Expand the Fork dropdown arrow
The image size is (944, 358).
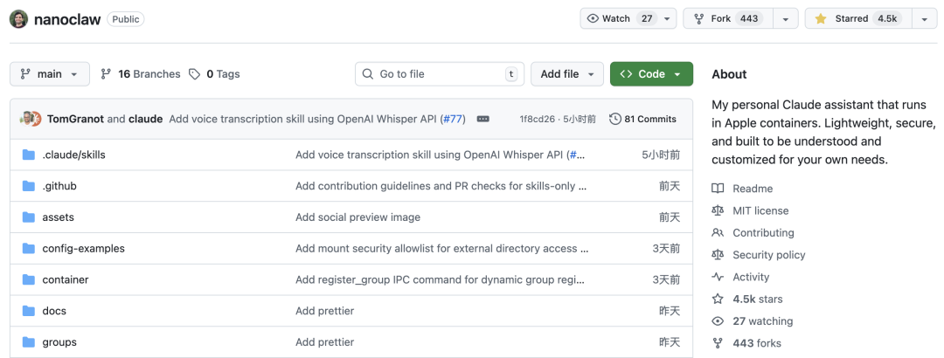[x=785, y=18]
